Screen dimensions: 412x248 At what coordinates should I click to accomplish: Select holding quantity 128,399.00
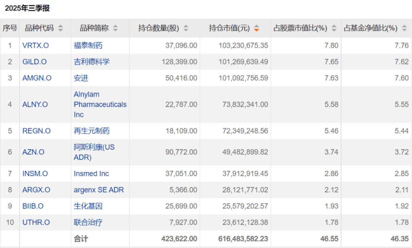179,62
